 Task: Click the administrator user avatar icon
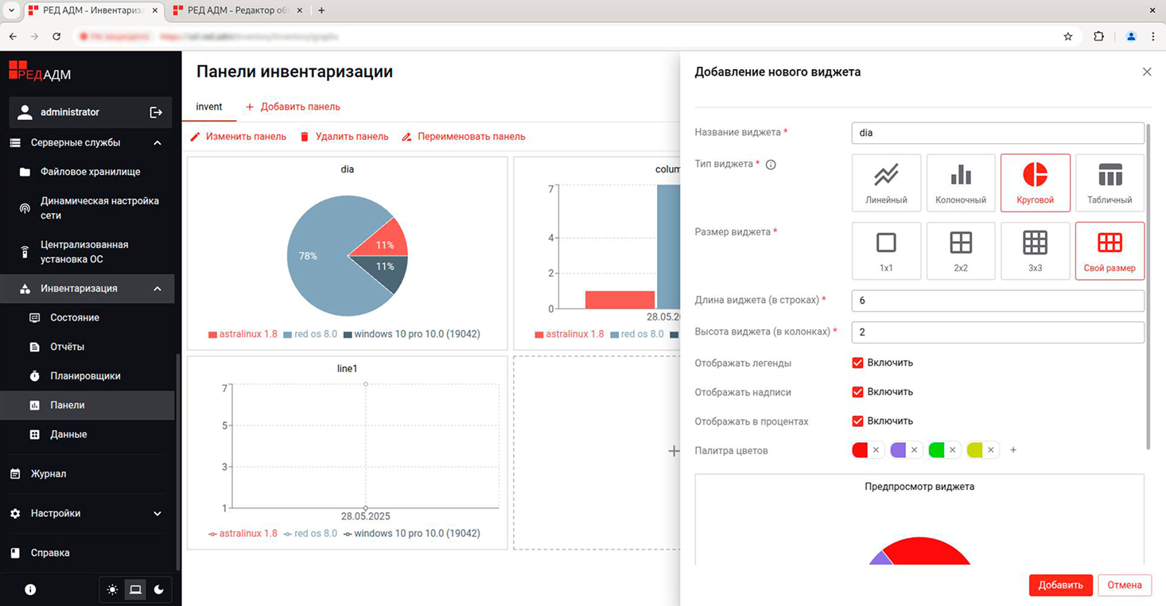(25, 112)
